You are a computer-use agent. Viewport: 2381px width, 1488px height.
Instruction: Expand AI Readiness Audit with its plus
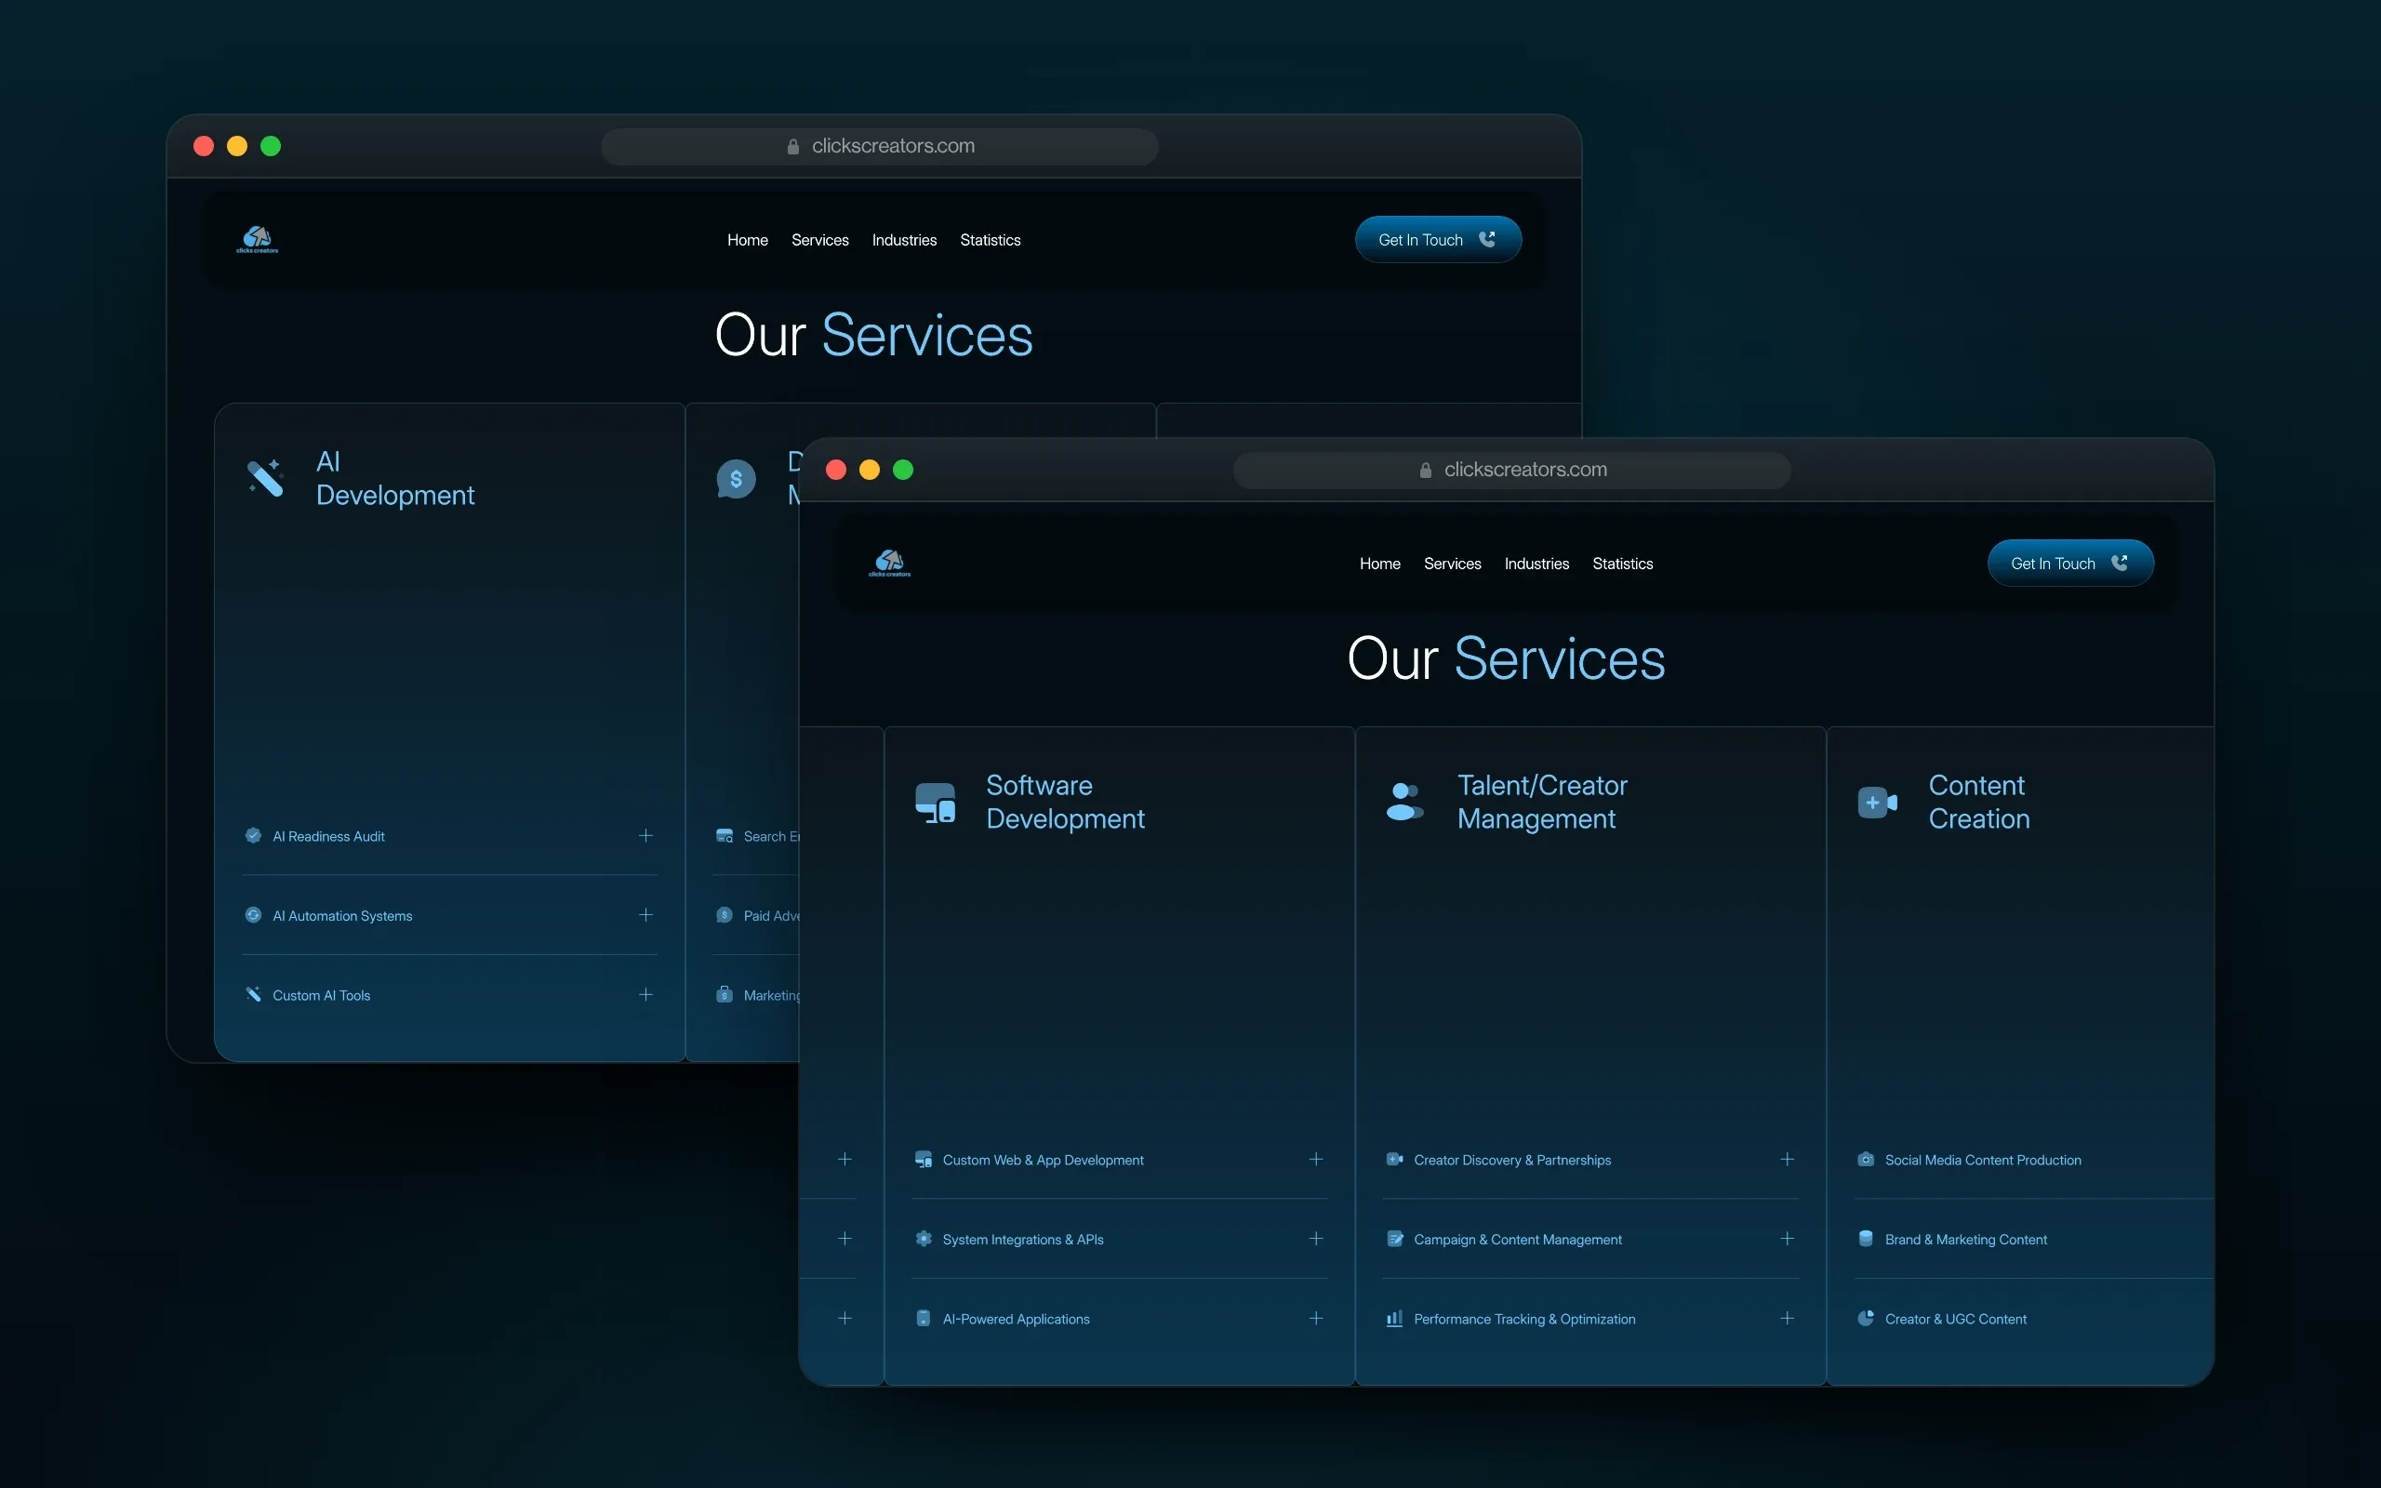coord(645,835)
